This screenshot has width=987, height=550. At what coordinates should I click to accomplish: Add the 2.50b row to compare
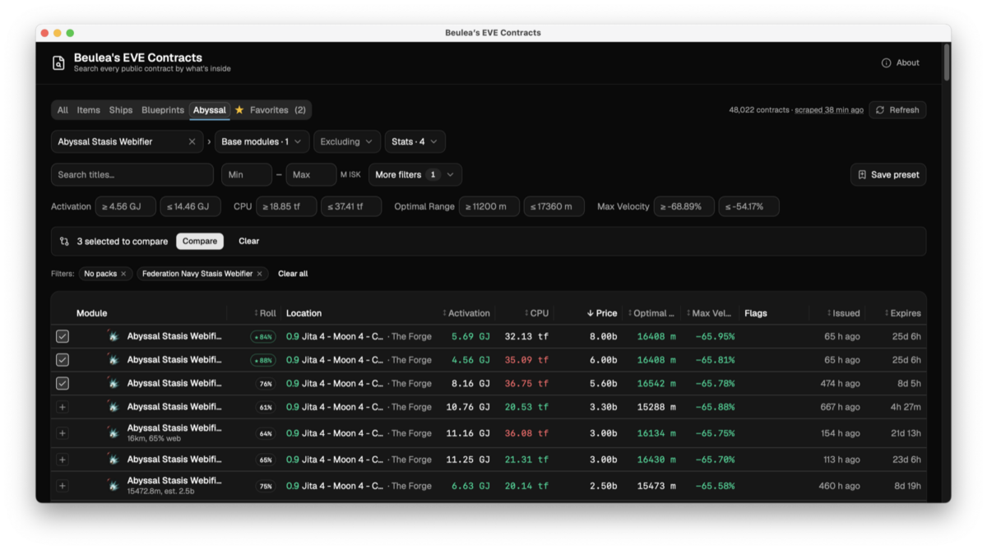click(x=63, y=486)
